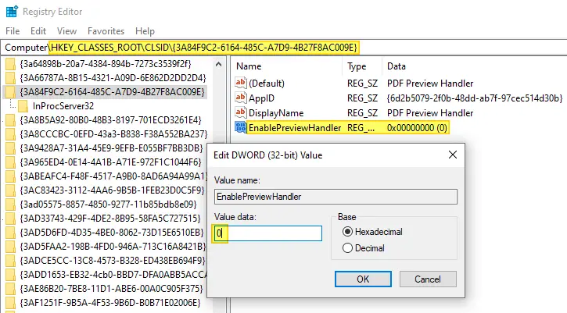
Task: Click string value icon of DisplayName entry
Action: coord(240,112)
